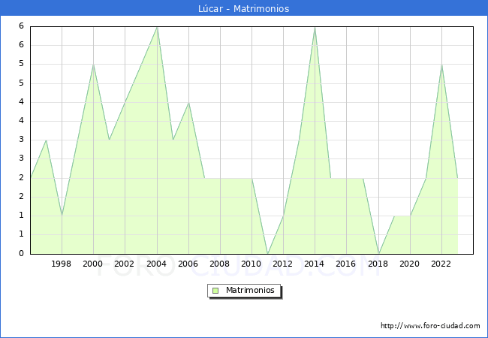Click the green Matrimonios legend swatch
This screenshot has width=488, height=338.
[x=215, y=290]
